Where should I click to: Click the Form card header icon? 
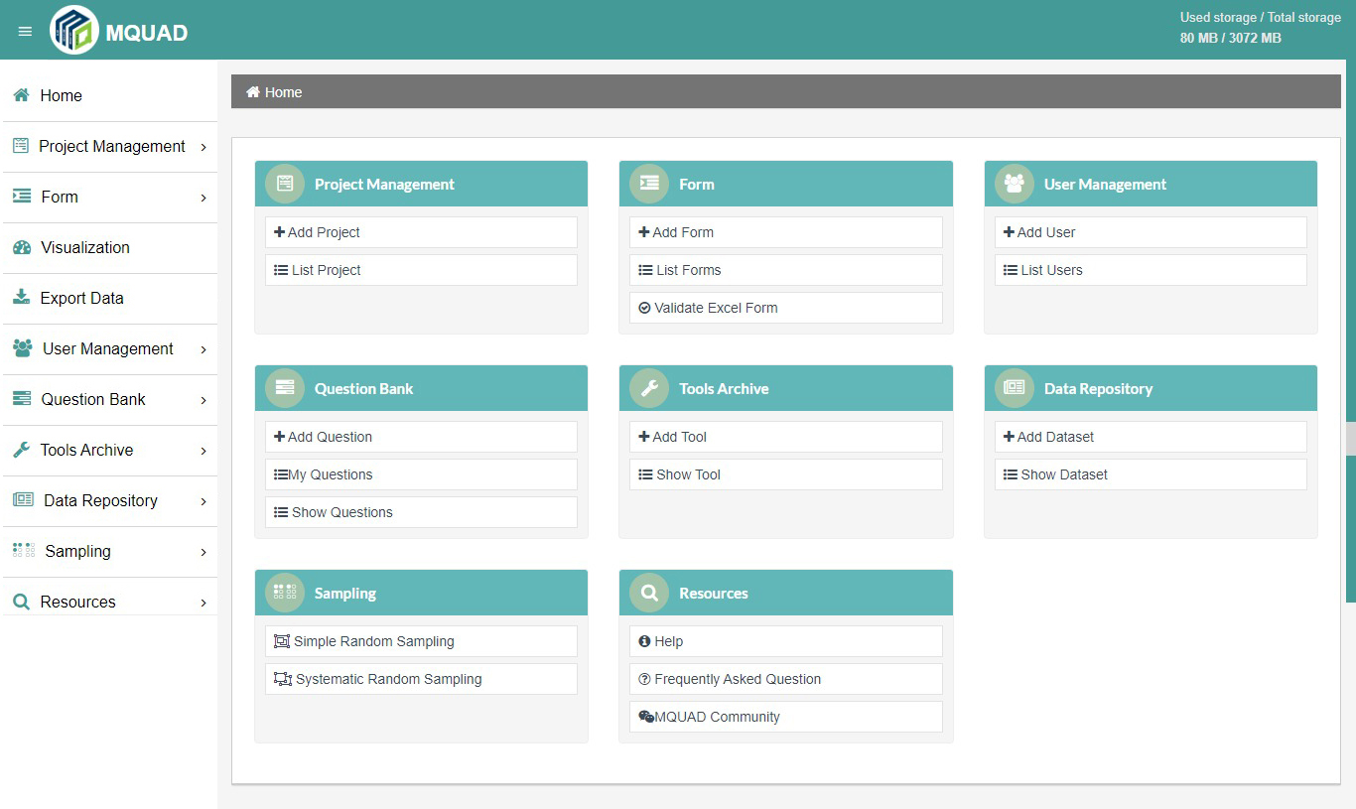[649, 184]
